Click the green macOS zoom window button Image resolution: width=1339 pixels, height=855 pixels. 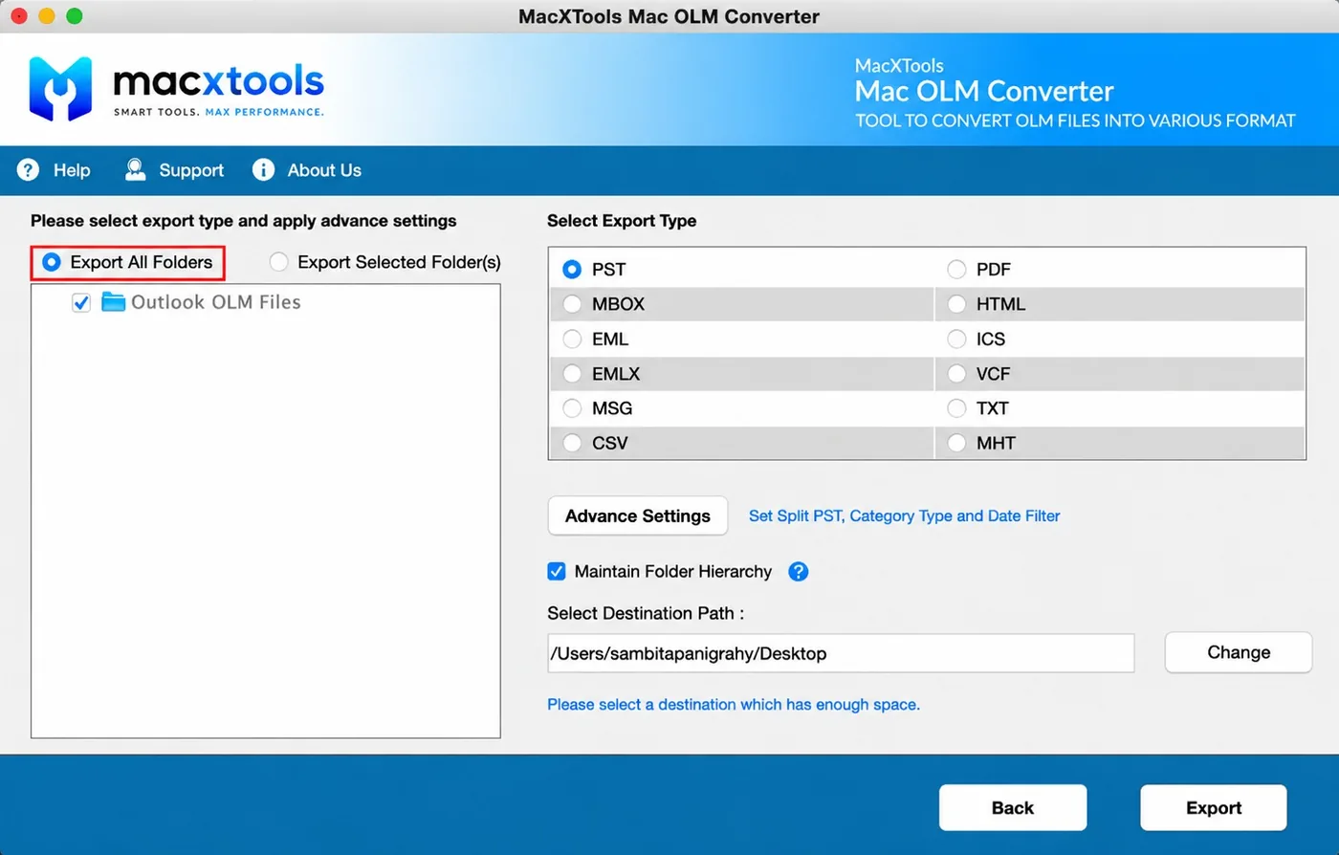(74, 16)
